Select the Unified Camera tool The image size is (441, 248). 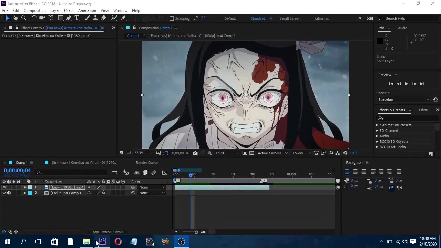coord(42,18)
